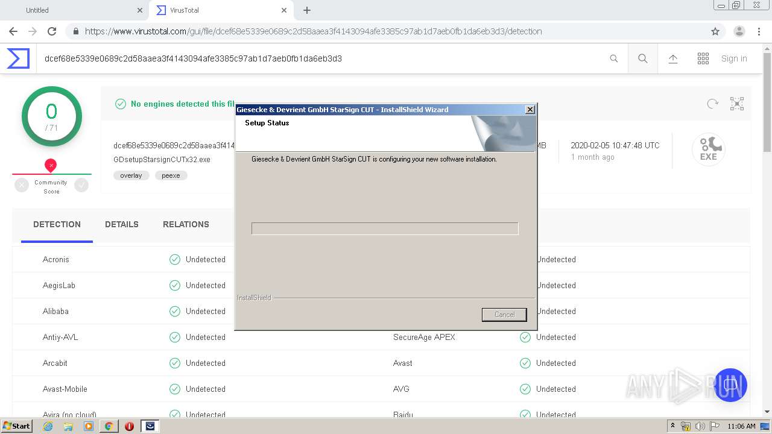Click the taskbar clock showing 11:06 AM
The image size is (772, 434).
(741, 426)
